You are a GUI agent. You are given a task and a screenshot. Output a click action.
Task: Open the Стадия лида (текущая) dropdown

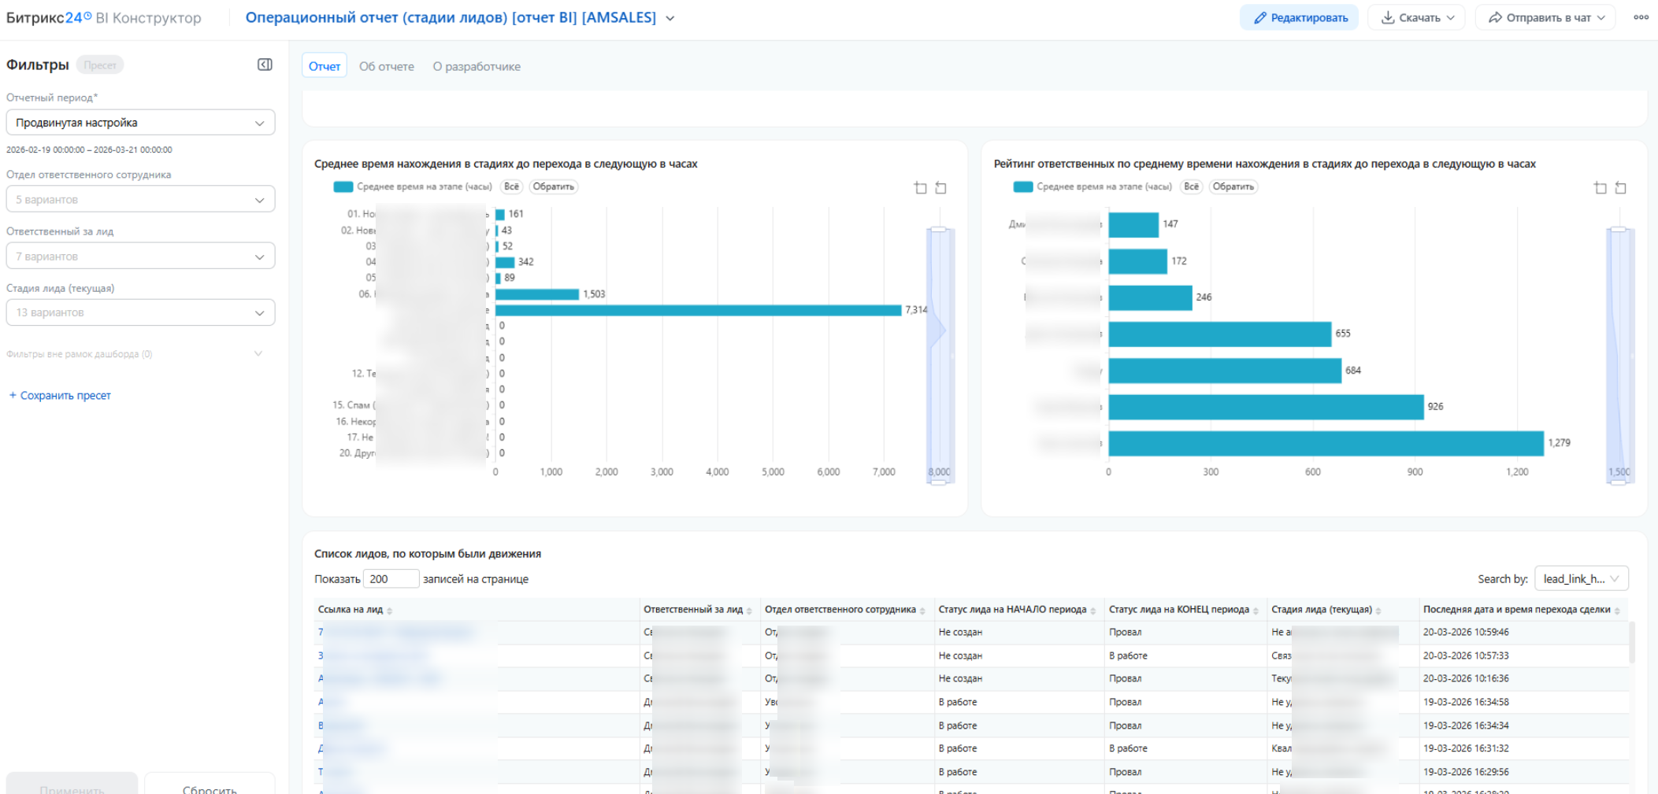pos(140,312)
